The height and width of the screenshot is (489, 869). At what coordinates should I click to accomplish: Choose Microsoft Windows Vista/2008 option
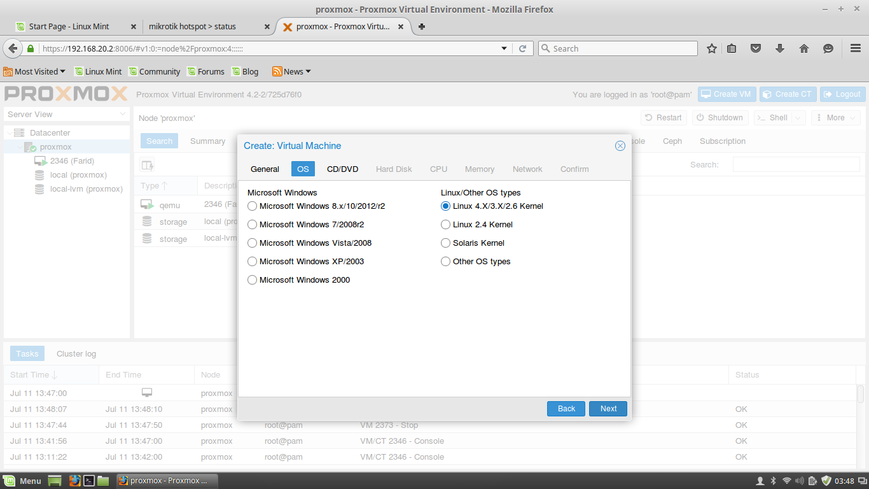pyautogui.click(x=253, y=243)
